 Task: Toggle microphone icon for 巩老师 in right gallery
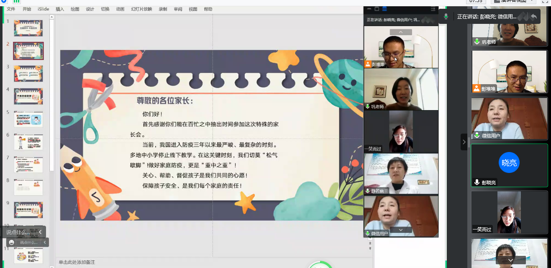click(x=477, y=41)
